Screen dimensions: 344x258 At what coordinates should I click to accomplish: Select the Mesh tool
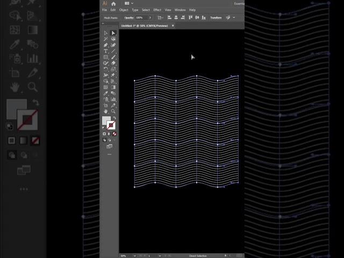(106, 87)
